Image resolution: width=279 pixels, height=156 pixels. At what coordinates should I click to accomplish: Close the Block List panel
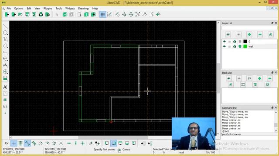pos(276,72)
